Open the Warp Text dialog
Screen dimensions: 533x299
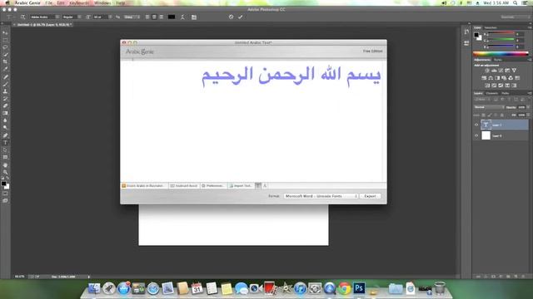[x=182, y=17]
